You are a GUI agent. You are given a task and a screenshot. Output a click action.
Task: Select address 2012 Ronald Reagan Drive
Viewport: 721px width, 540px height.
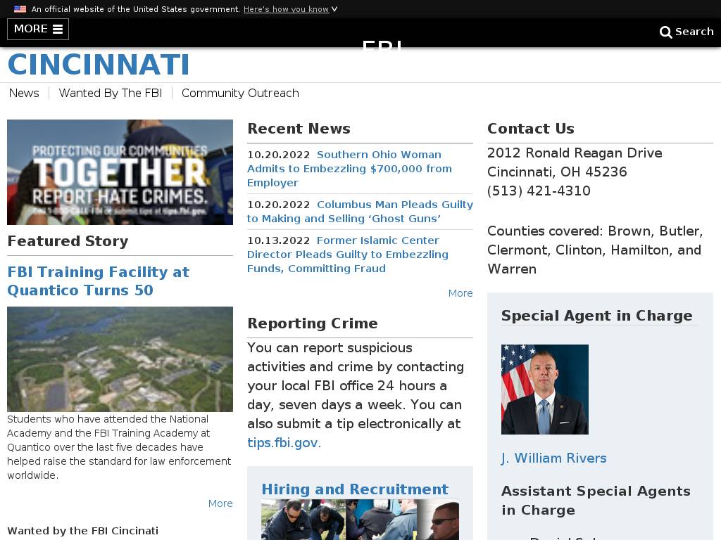(575, 153)
